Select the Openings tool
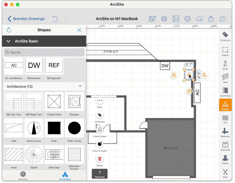Screen dimensions: 235x183 225,91
